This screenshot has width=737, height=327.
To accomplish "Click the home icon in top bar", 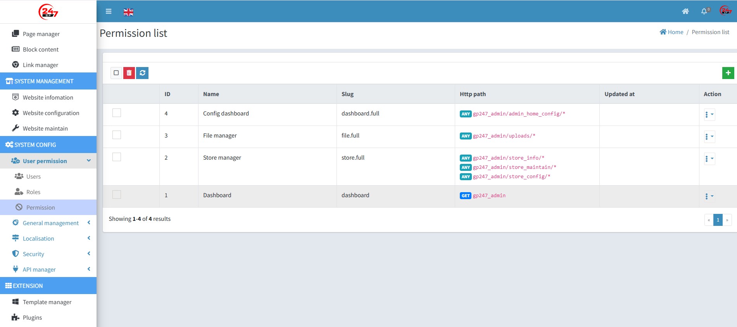I will click(685, 11).
